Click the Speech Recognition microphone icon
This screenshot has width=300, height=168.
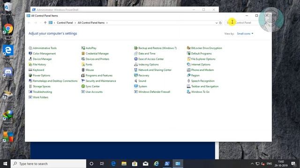click(x=188, y=81)
